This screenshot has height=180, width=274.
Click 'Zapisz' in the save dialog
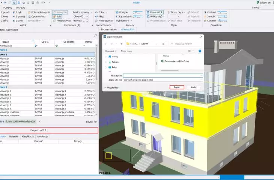pyautogui.click(x=177, y=87)
